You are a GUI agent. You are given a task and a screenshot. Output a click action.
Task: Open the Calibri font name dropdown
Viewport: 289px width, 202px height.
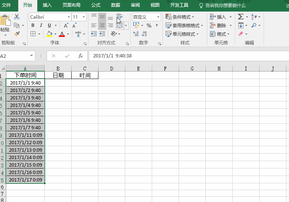coord(69,17)
